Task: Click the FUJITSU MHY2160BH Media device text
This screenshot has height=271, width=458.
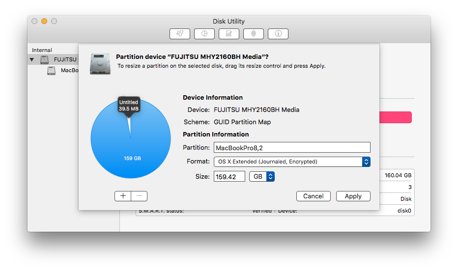Action: (x=257, y=109)
